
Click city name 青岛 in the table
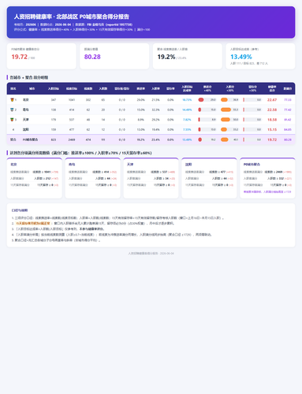click(x=26, y=110)
